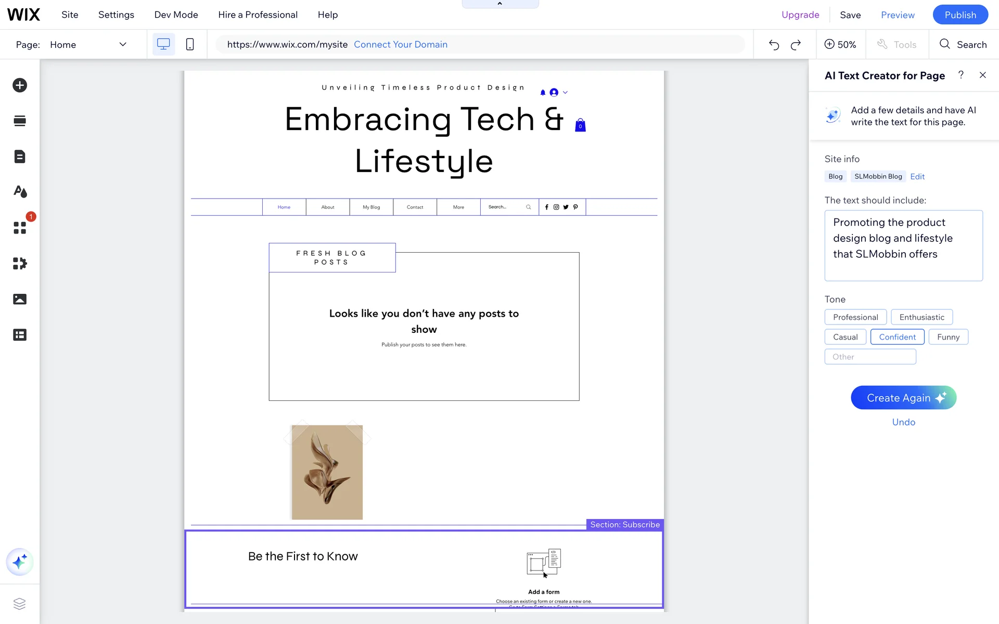Viewport: 999px width, 624px height.
Task: Open the Settings menu
Action: [x=116, y=15]
